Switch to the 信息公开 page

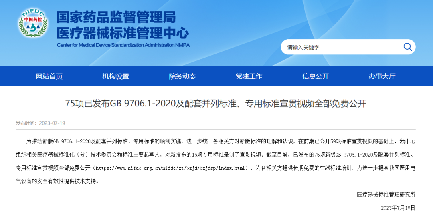click(315, 76)
